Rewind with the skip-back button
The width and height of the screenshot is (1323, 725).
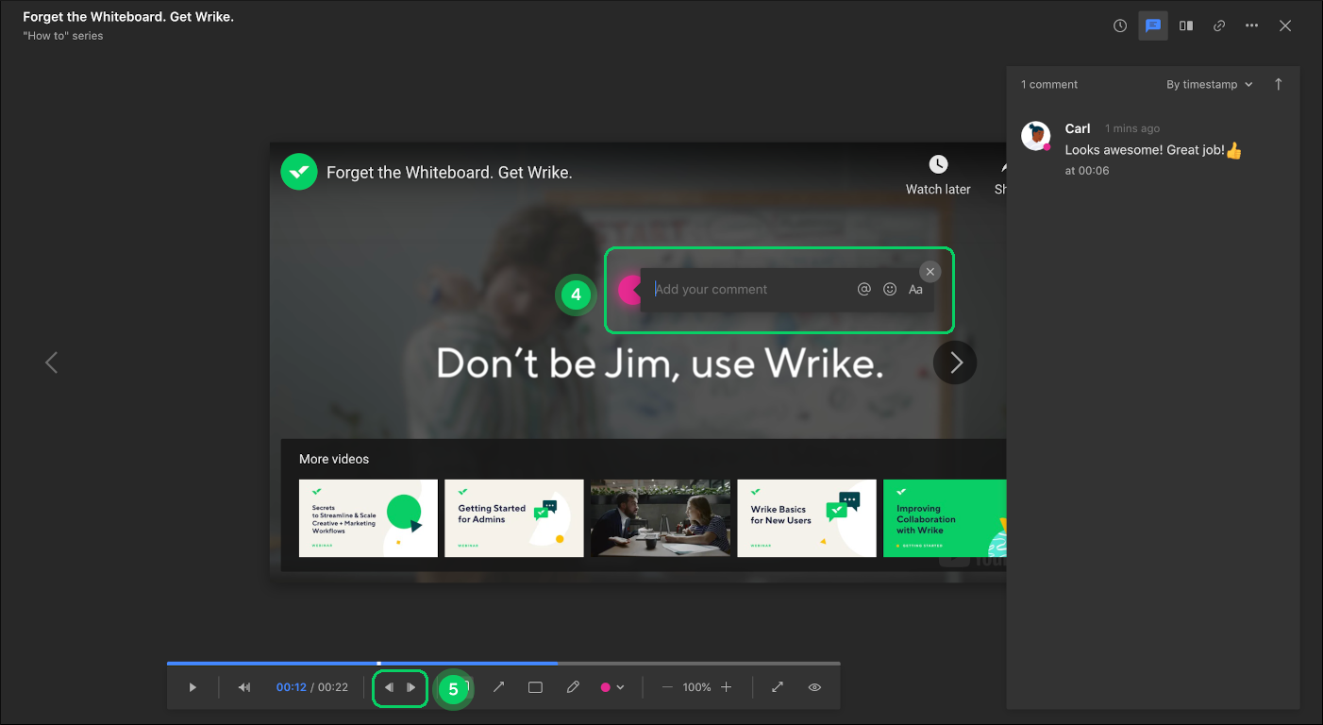click(244, 687)
